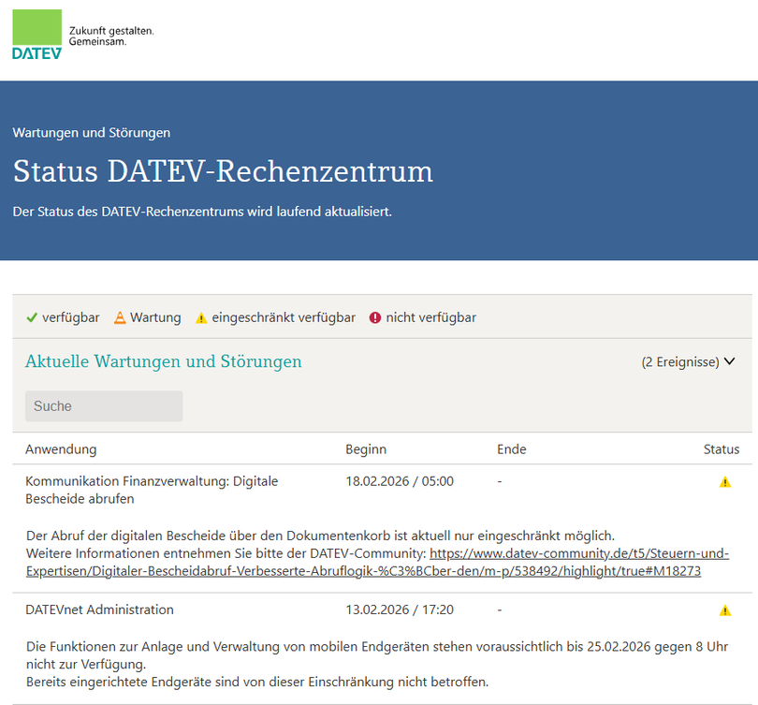Click the red nicht verfügbar legend icon

click(375, 317)
